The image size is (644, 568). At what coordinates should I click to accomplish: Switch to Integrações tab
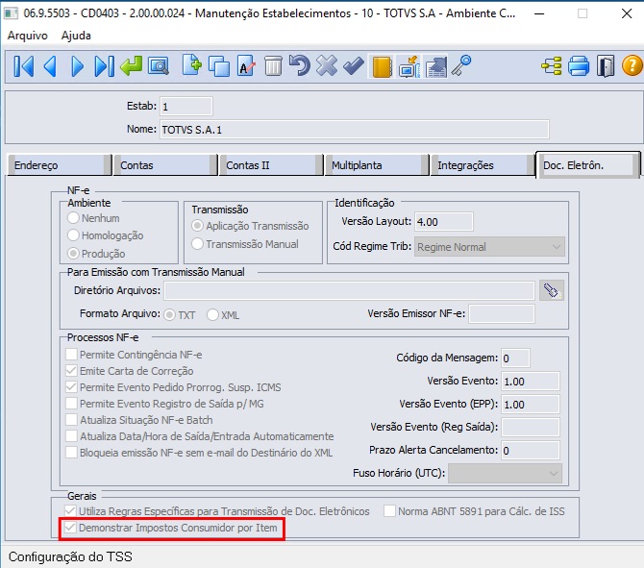(483, 165)
